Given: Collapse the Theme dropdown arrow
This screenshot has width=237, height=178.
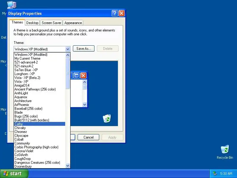Looking at the screenshot, I should (68, 49).
